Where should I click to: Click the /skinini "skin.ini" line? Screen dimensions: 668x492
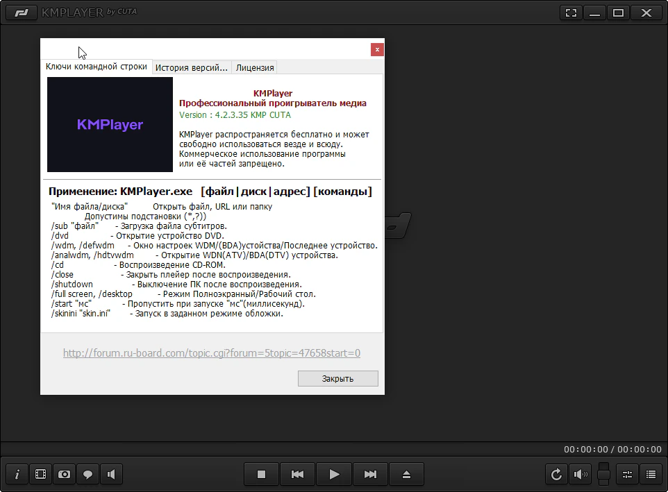point(167,314)
